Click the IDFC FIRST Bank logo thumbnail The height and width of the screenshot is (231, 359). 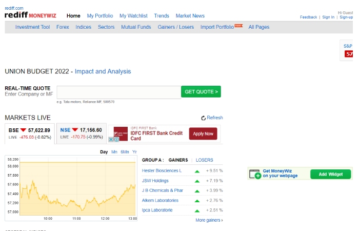(121, 133)
